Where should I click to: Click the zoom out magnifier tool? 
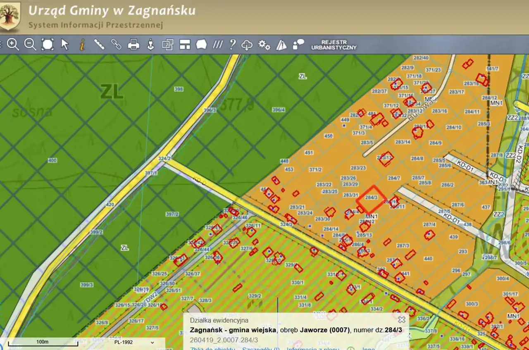tap(30, 45)
